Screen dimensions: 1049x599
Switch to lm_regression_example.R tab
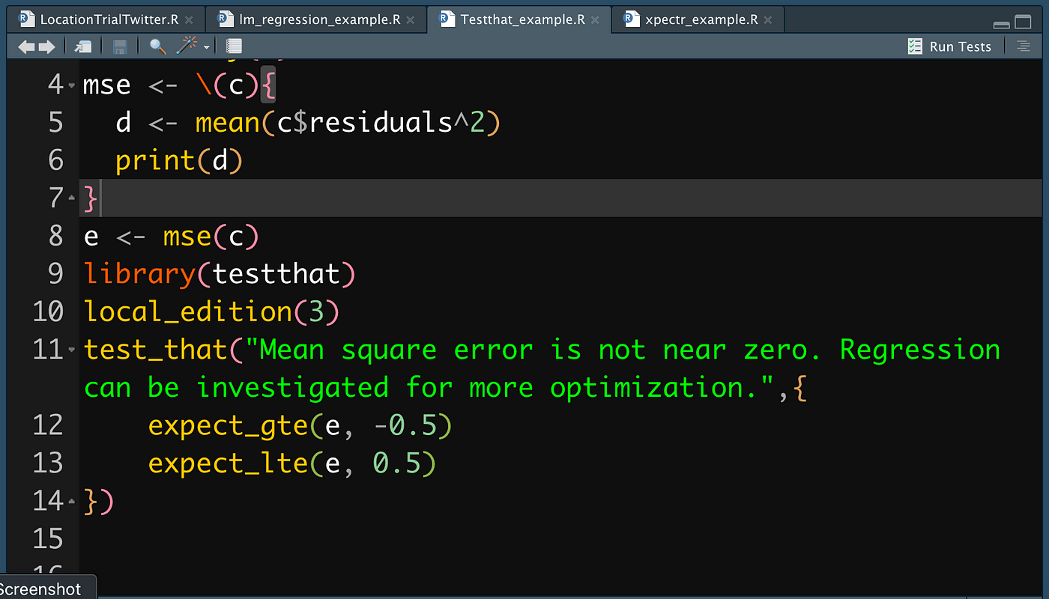(x=319, y=19)
